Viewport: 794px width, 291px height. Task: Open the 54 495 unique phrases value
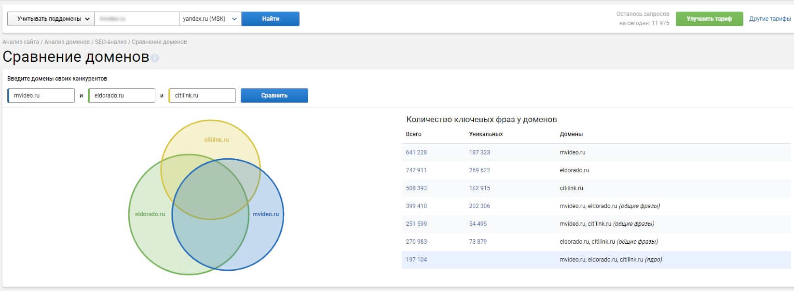tap(478, 224)
